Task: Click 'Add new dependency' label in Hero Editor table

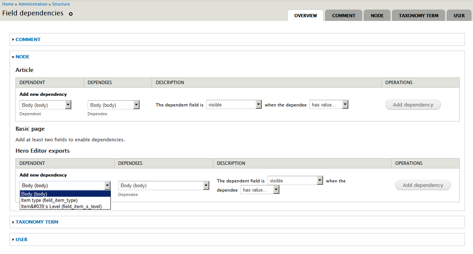Action: coord(43,175)
